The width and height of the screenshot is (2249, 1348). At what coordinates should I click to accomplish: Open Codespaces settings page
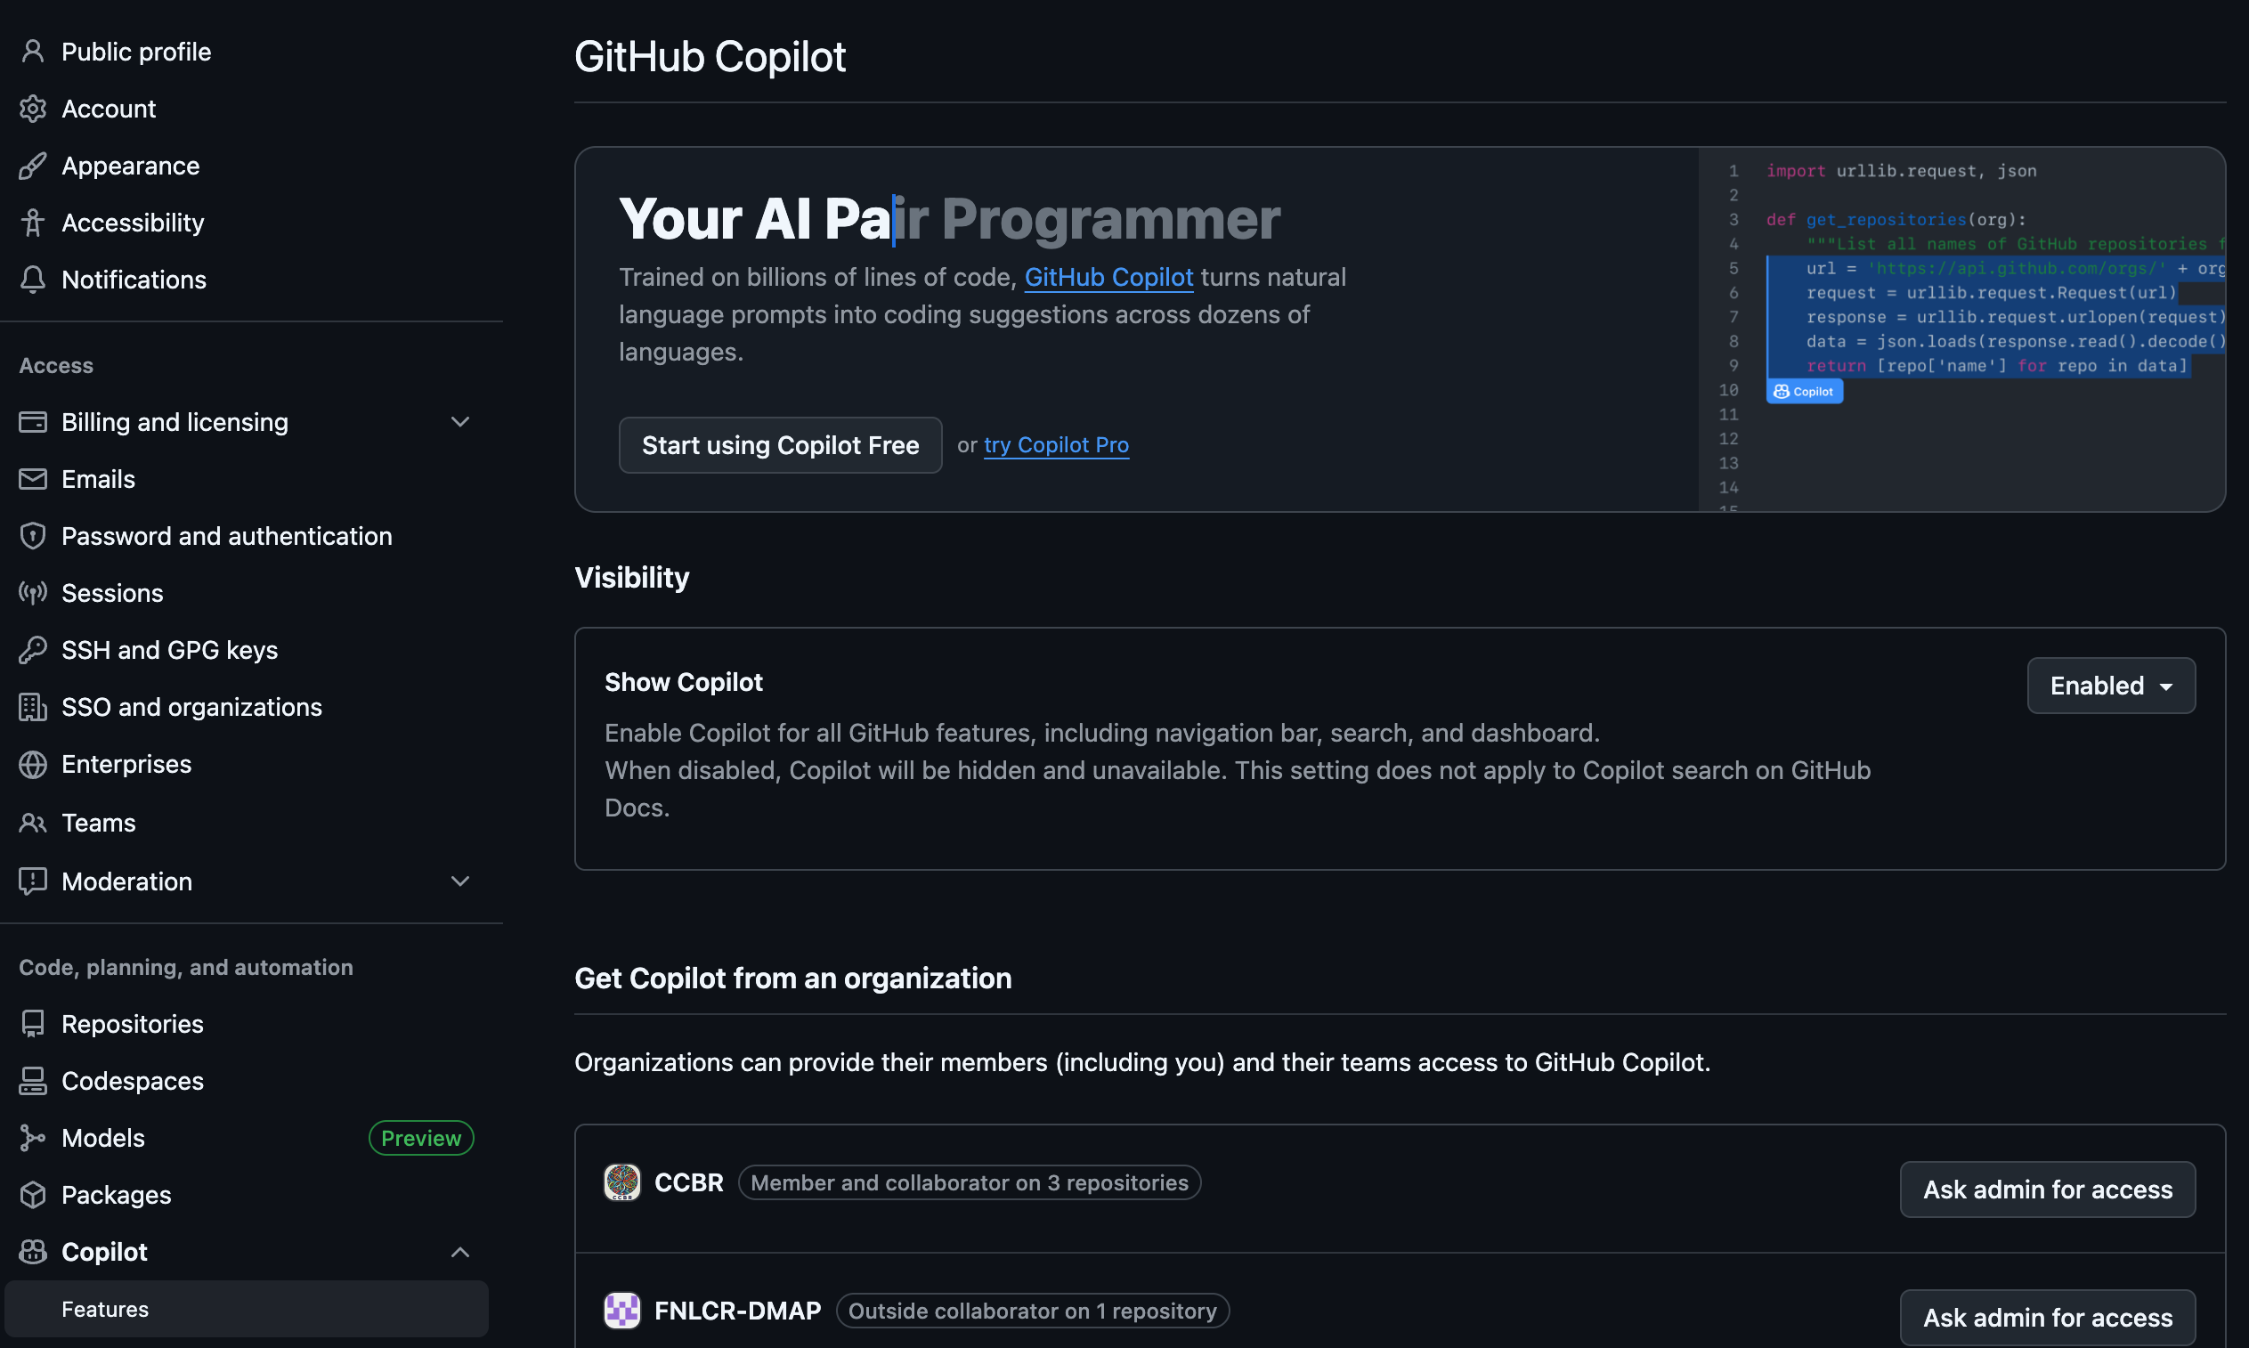[x=133, y=1081]
